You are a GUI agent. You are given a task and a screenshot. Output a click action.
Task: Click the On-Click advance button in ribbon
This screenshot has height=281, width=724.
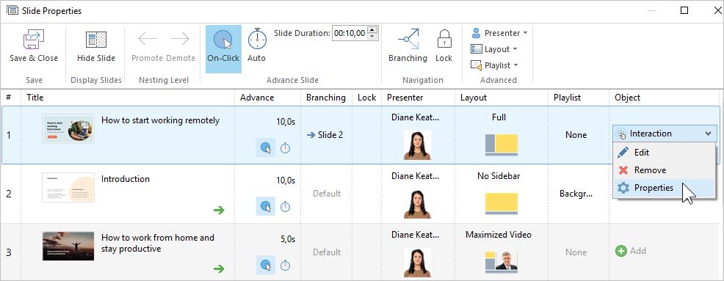click(223, 49)
